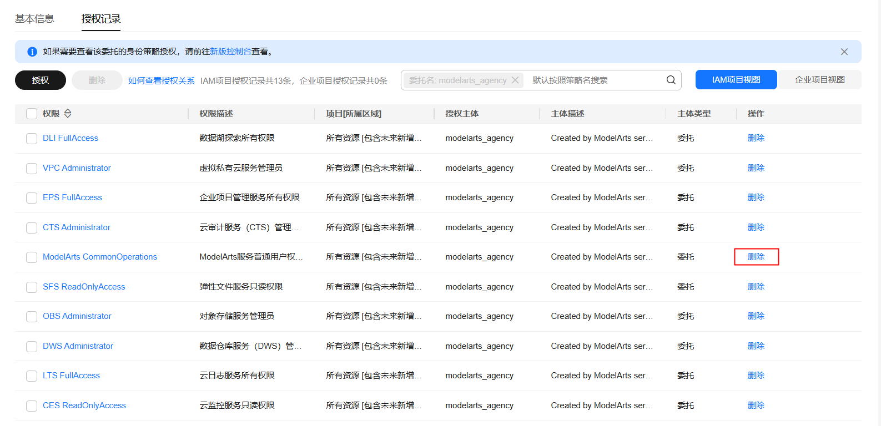Open the ModelArts CommonOperations permission link
Viewport: 881px width, 426px height.
(x=100, y=257)
